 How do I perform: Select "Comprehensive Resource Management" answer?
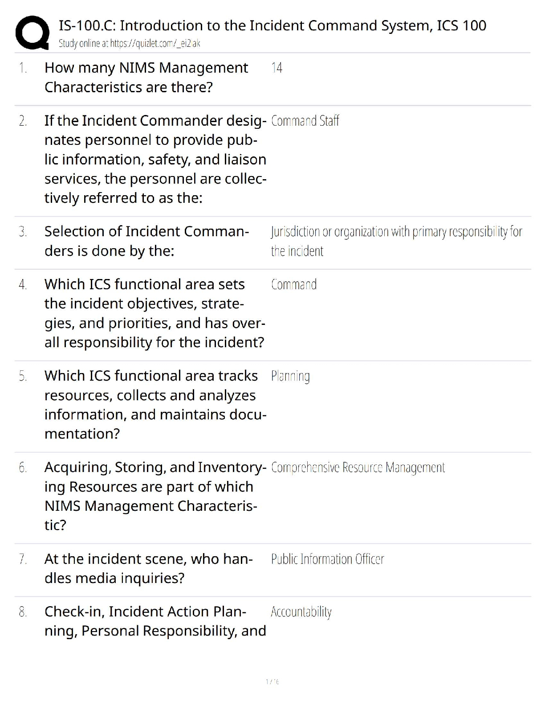click(x=358, y=468)
